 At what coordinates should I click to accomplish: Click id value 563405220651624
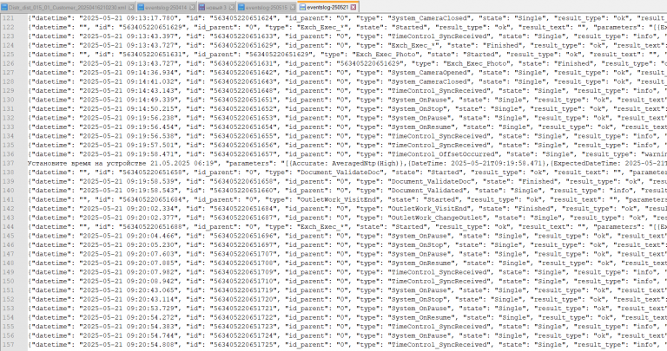click(x=243, y=18)
